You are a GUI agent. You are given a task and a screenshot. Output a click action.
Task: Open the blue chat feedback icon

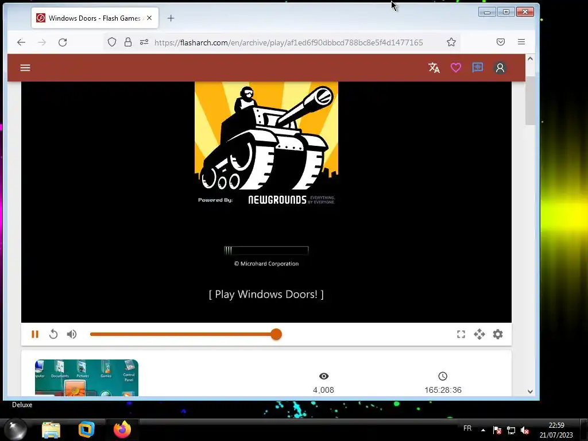(x=477, y=68)
